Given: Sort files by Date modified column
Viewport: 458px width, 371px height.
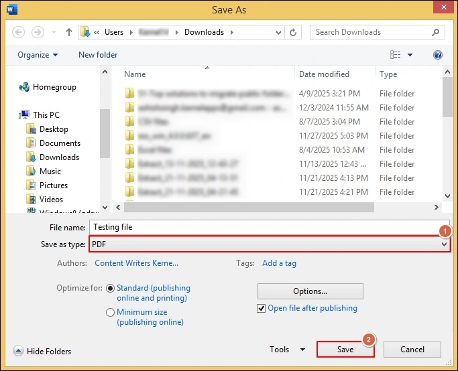Looking at the screenshot, I should pos(325,74).
